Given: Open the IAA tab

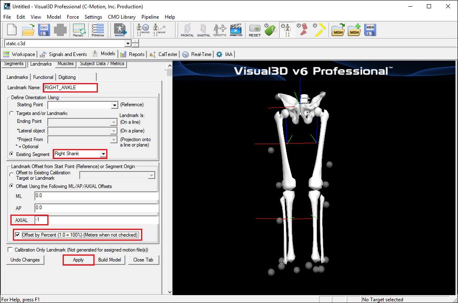Looking at the screenshot, I should (x=224, y=54).
